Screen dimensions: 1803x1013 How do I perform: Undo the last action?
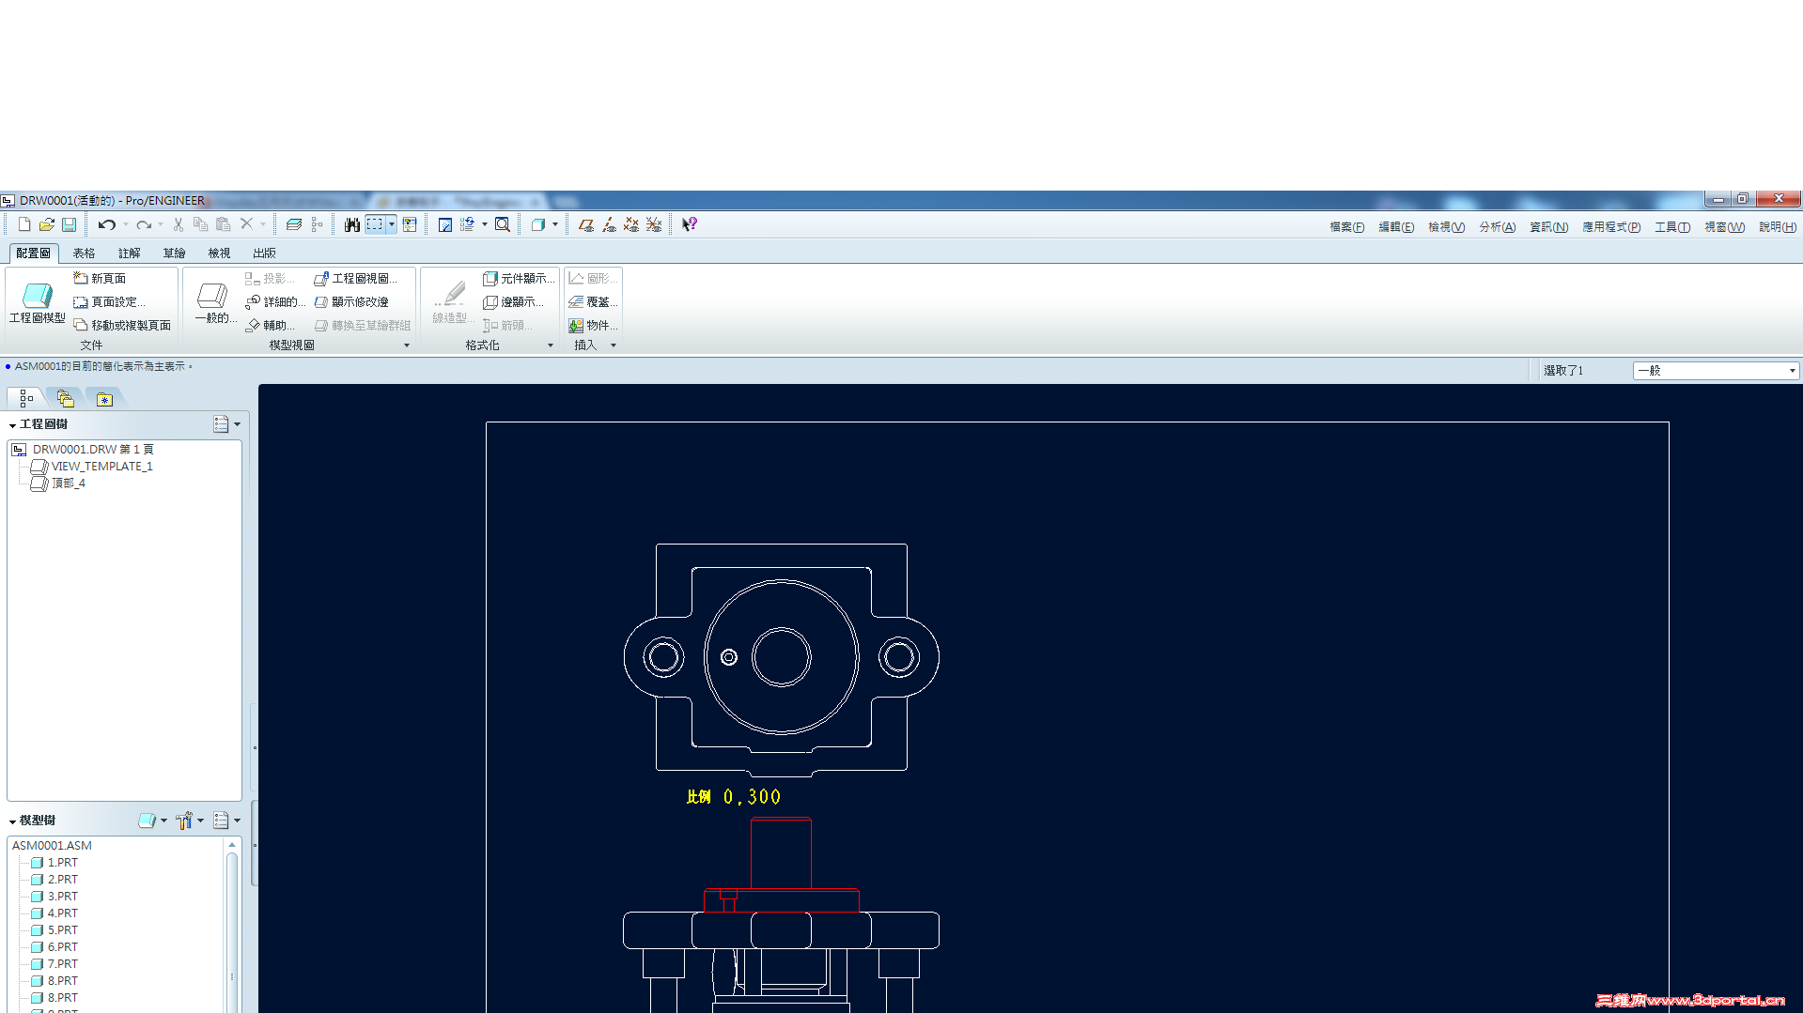coord(107,224)
